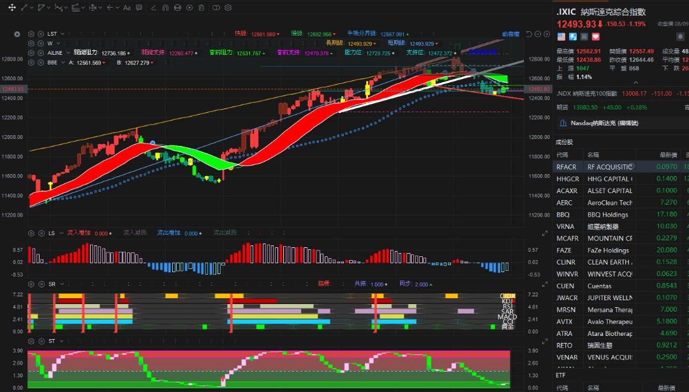Remove the SR sub-chart with its X icon
Screen dimensions: 689x392
(41, 284)
